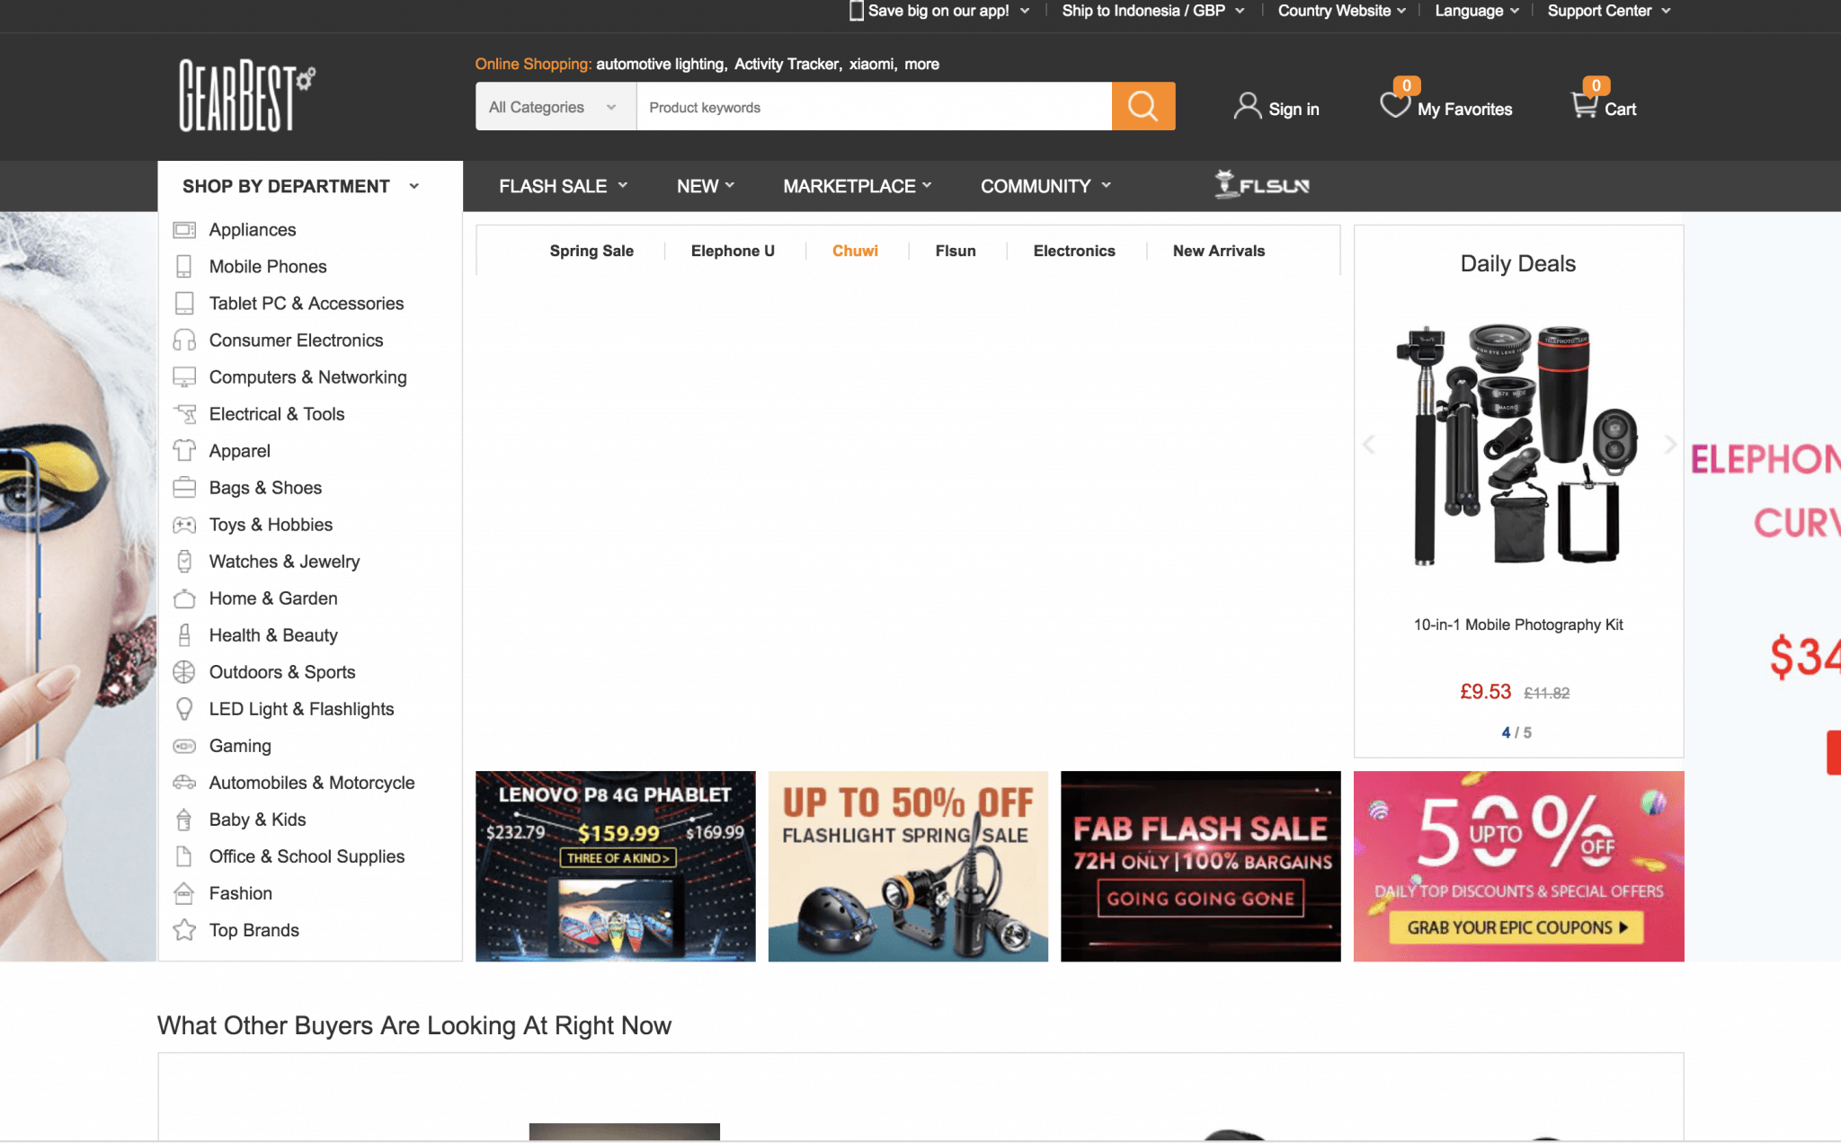Show previous Daily Deals item
1841x1143 pixels.
point(1368,444)
